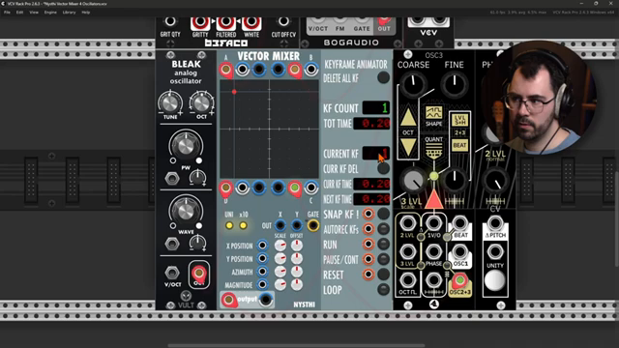Click the TOT TIME display

(x=371, y=123)
